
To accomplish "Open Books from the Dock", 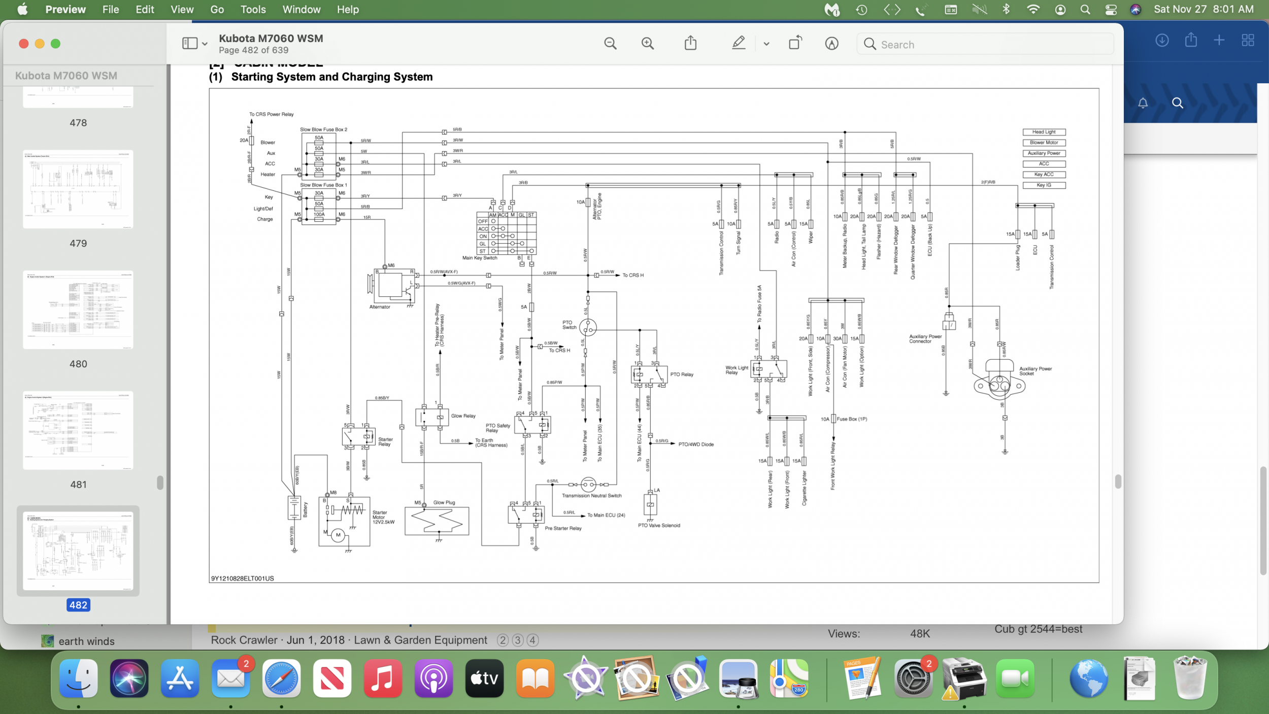I will coord(536,678).
